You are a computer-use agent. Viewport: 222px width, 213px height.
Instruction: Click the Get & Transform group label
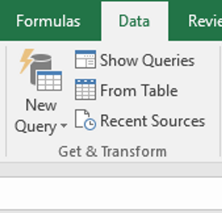click(112, 151)
